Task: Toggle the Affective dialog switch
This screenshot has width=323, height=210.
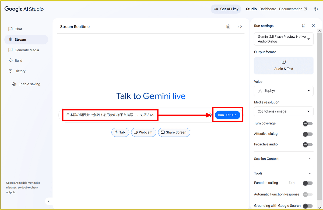Action: pos(308,134)
